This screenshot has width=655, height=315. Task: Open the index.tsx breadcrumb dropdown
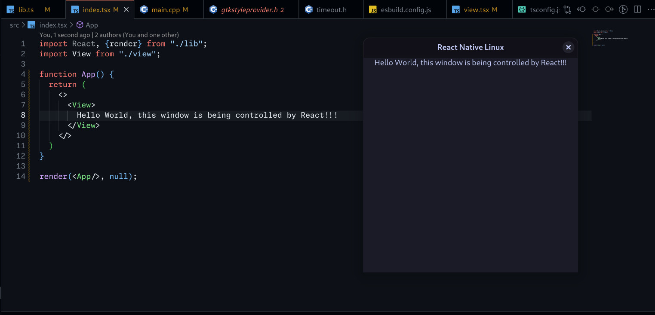point(53,25)
